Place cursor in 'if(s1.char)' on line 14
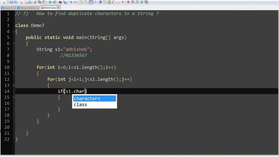 72,91
